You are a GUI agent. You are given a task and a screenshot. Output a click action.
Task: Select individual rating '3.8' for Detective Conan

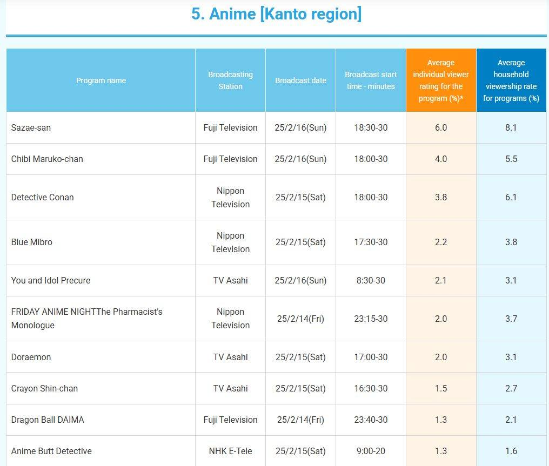(x=441, y=197)
